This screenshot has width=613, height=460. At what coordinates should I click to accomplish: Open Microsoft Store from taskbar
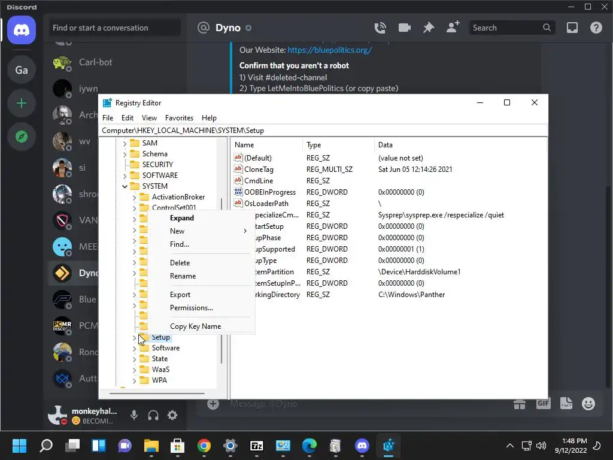[x=177, y=446]
